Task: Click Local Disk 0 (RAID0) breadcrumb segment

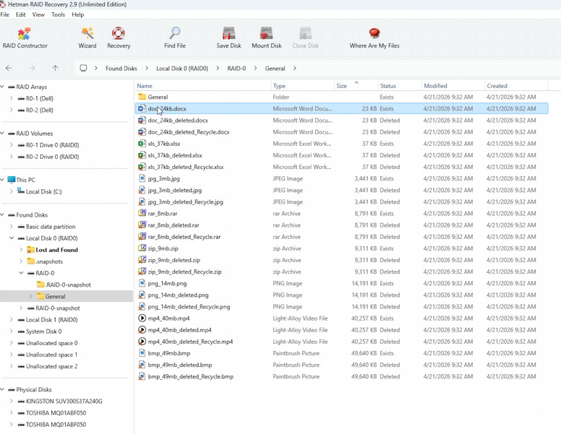Action: [x=182, y=69]
